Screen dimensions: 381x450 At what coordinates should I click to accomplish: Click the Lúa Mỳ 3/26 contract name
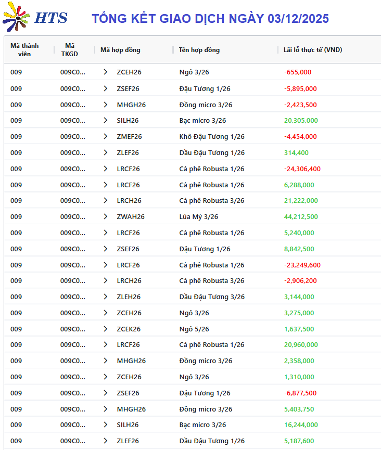point(199,216)
